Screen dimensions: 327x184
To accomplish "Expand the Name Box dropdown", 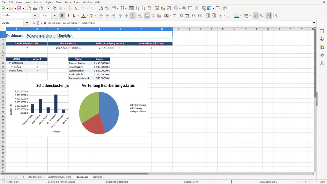I will (27, 23).
